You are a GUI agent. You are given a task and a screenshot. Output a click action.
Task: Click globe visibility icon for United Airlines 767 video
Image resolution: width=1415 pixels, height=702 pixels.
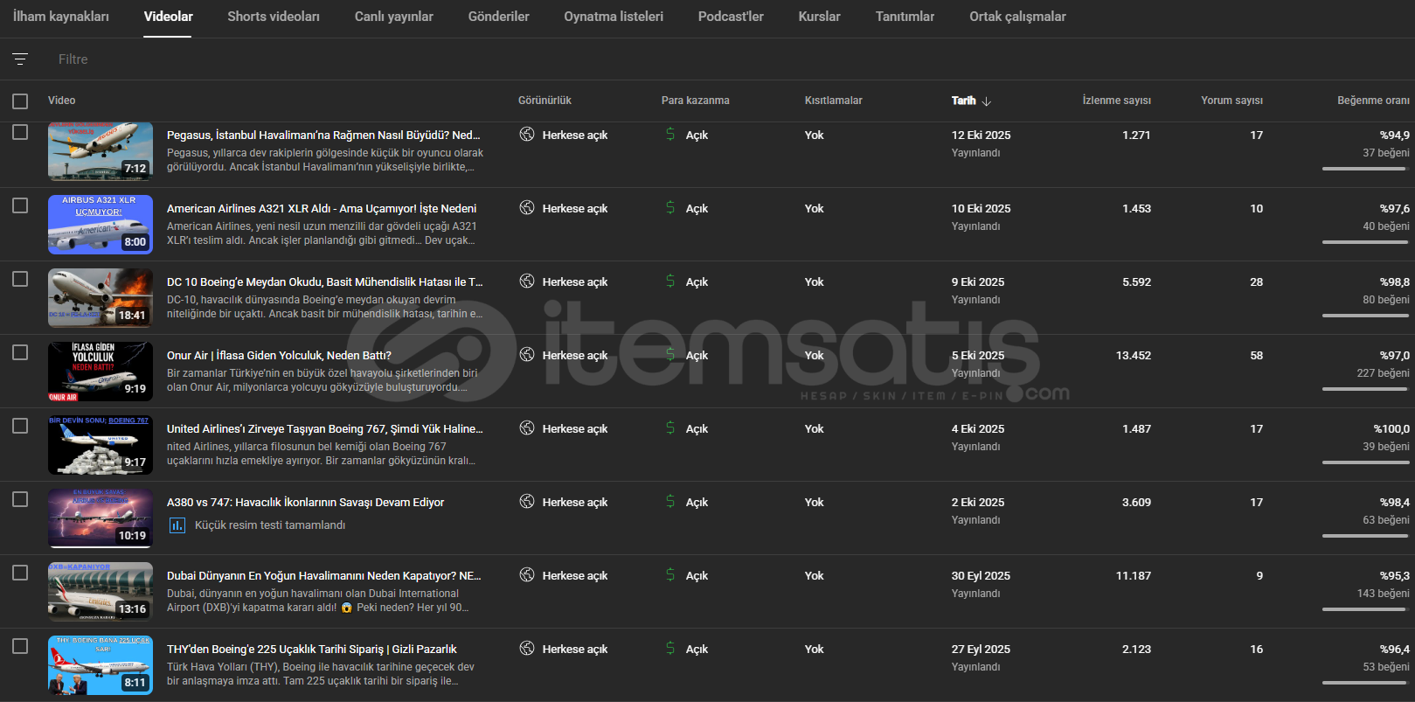pyautogui.click(x=527, y=427)
